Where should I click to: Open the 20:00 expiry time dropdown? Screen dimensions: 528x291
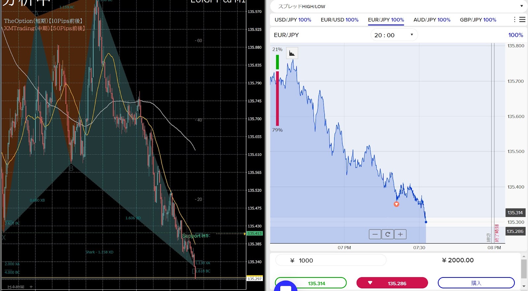394,35
